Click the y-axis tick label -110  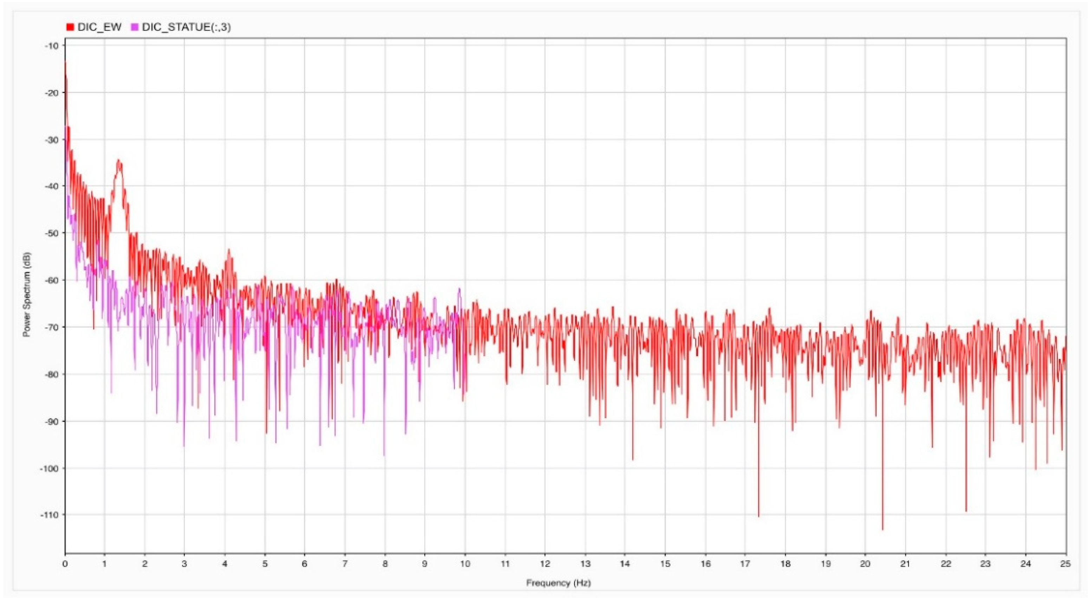[49, 515]
